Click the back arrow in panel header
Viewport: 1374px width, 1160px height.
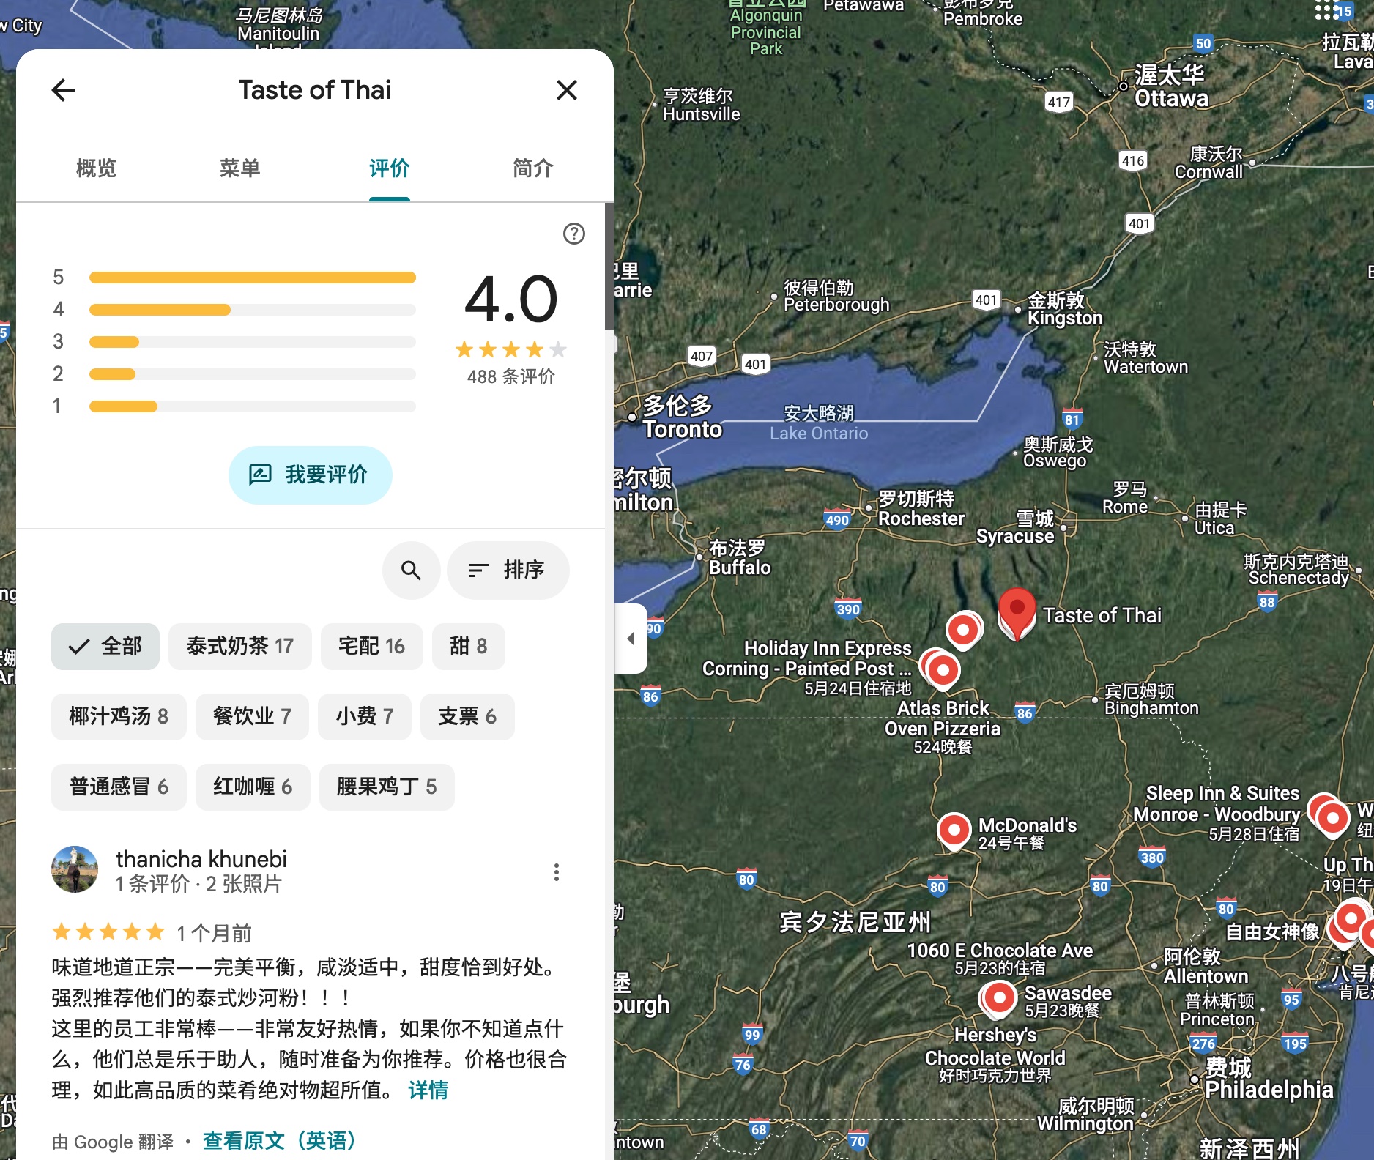pos(64,90)
